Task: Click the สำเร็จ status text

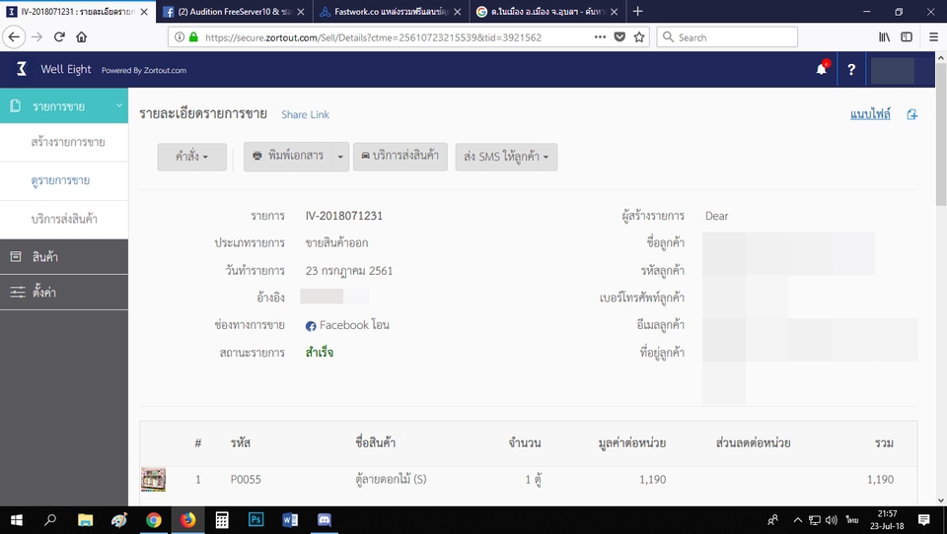Action: pyautogui.click(x=319, y=353)
